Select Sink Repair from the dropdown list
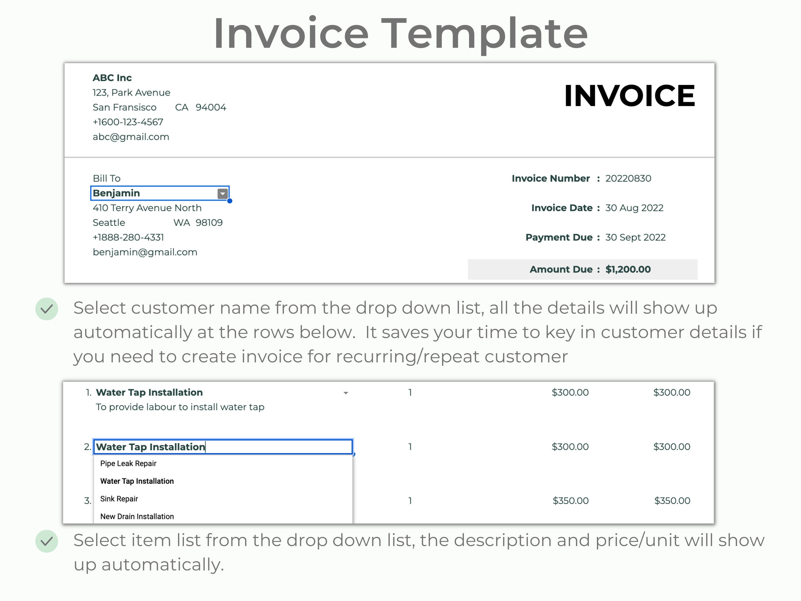This screenshot has width=801, height=601. tap(119, 499)
